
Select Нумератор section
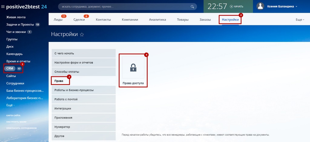click(84, 127)
